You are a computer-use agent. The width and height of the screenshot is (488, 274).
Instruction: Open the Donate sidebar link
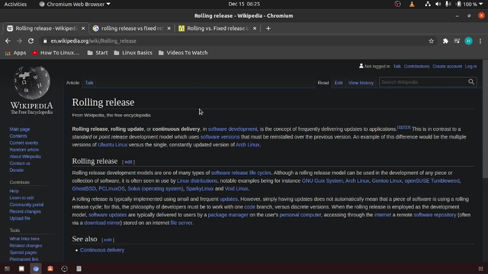click(x=16, y=170)
